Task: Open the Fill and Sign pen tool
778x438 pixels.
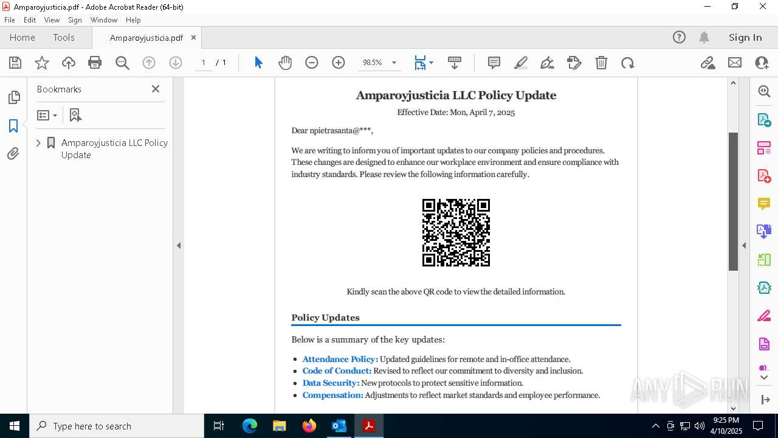Action: [548, 63]
